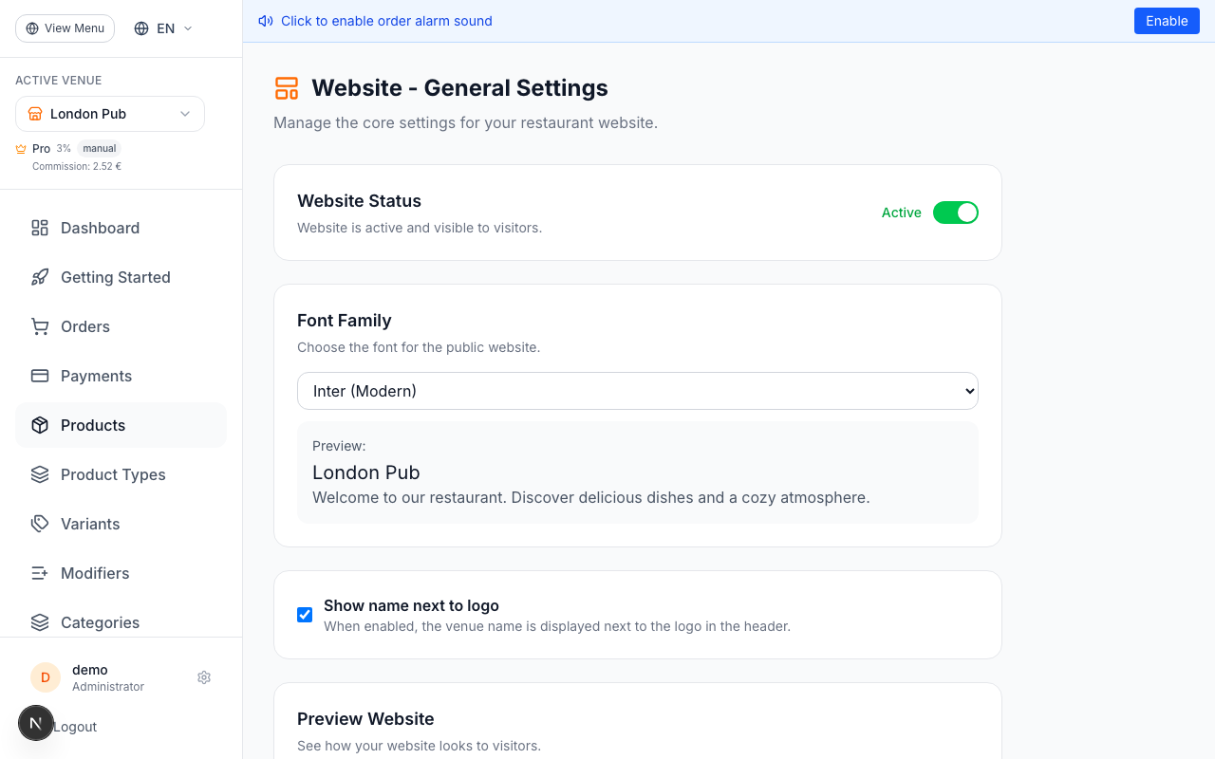This screenshot has width=1215, height=759.
Task: Uncheck Show name next to logo
Action: tap(305, 615)
